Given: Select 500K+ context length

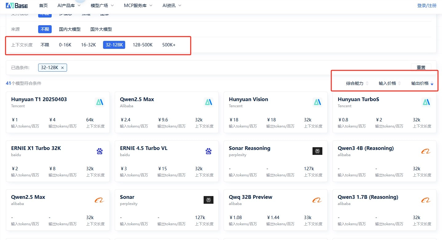Looking at the screenshot, I should (x=169, y=45).
